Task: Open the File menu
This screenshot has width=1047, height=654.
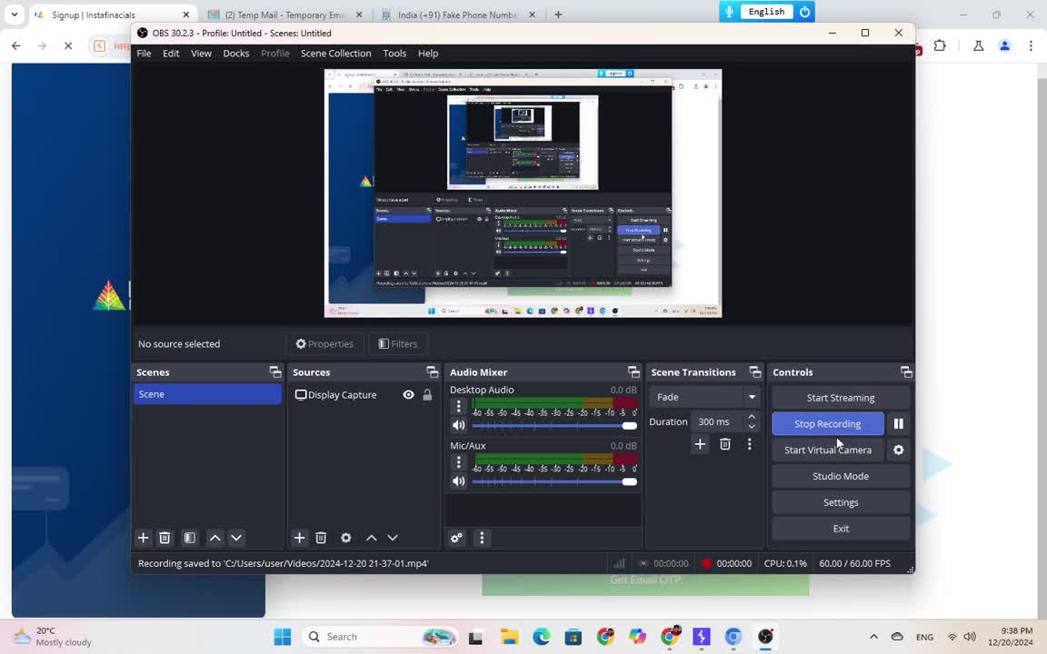Action: [145, 54]
